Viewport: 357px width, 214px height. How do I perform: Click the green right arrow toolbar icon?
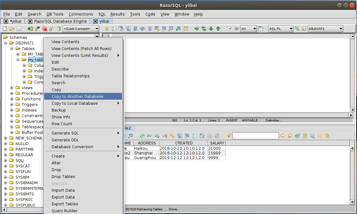pyautogui.click(x=197, y=29)
